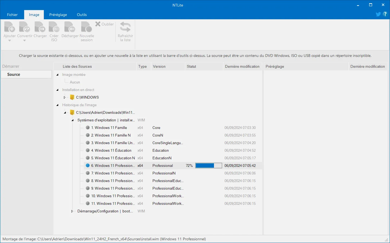Click the CoreSingleLangu... version cell
The image size is (390, 243).
point(168,143)
